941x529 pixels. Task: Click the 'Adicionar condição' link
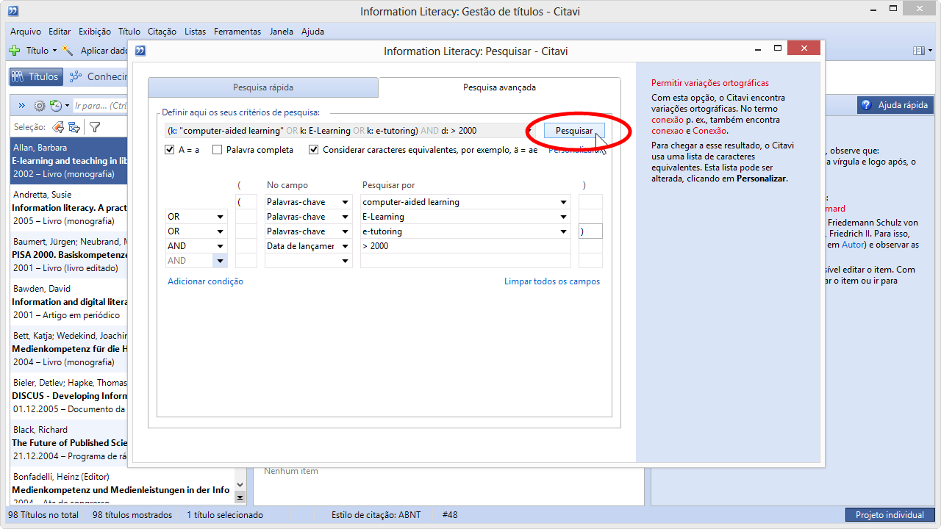point(205,281)
